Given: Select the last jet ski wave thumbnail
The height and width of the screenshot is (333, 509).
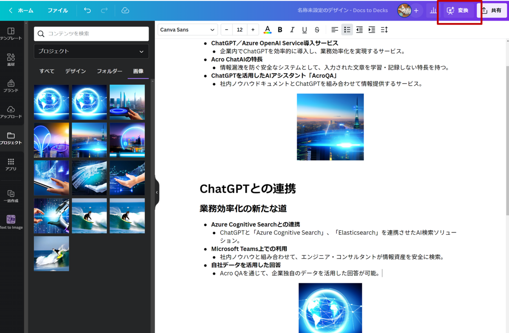Looking at the screenshot, I should click(51, 253).
